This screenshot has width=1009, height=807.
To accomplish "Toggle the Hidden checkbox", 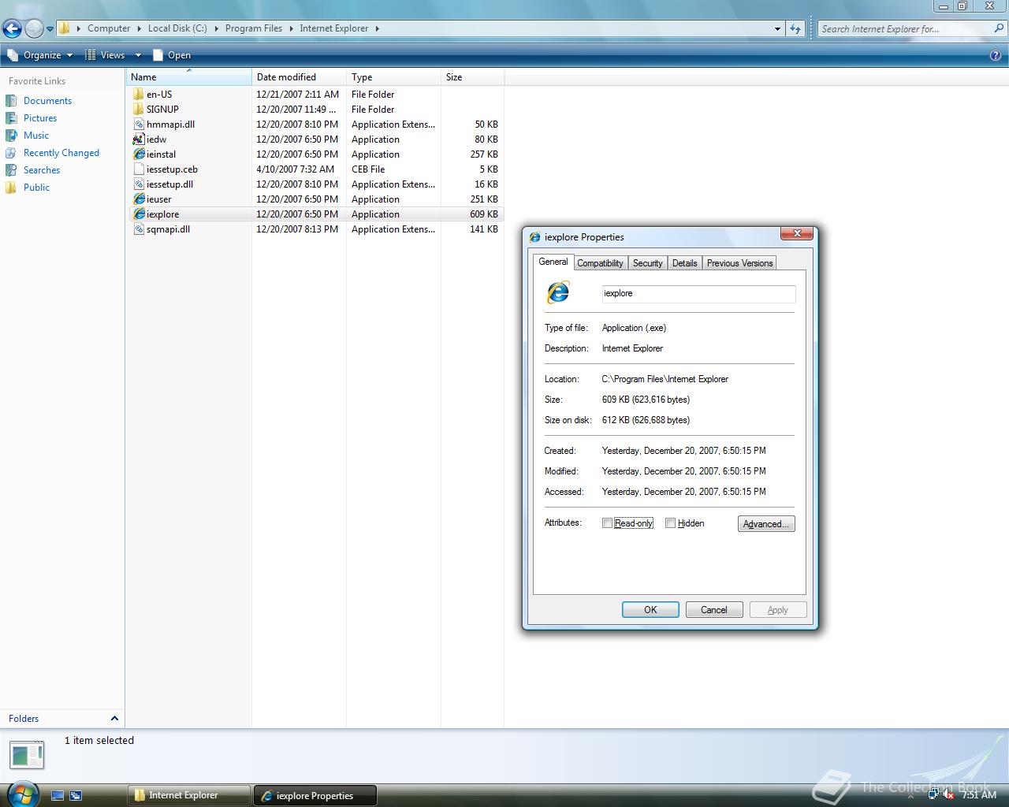I will click(670, 523).
